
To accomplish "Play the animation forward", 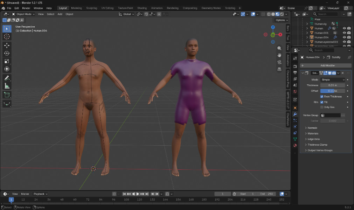I will tap(138, 194).
